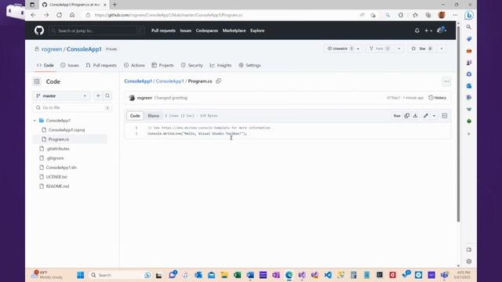Open a new browser tab
Image resolution: width=502 pixels, height=282 pixels.
tap(115, 5)
